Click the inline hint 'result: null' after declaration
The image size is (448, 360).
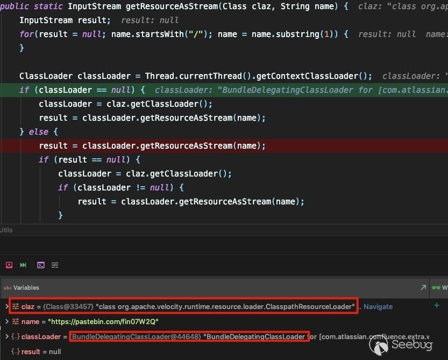tap(150, 20)
